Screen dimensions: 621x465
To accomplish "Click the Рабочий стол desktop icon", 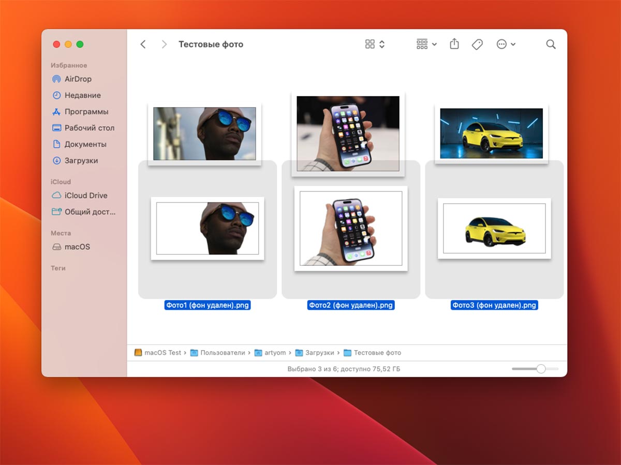I will [57, 128].
